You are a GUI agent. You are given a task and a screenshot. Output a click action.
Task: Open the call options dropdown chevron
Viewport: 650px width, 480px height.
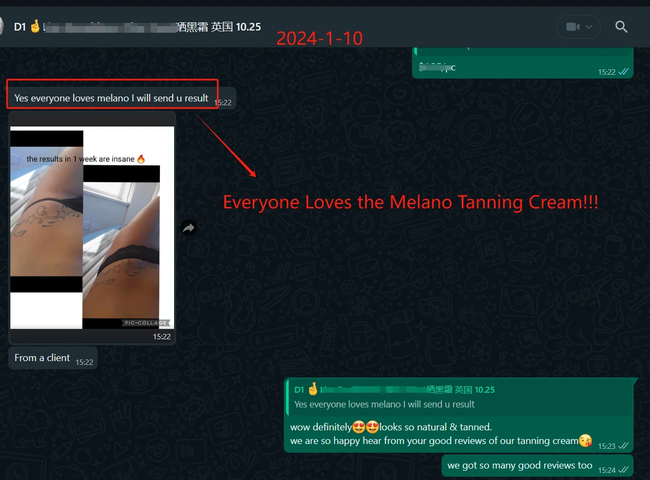pyautogui.click(x=589, y=27)
